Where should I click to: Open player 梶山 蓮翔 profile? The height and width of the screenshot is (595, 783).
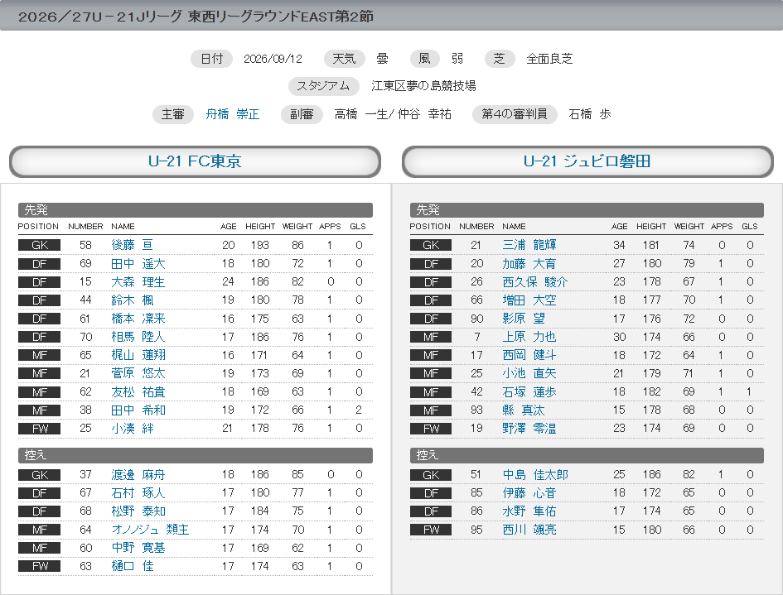pyautogui.click(x=138, y=355)
